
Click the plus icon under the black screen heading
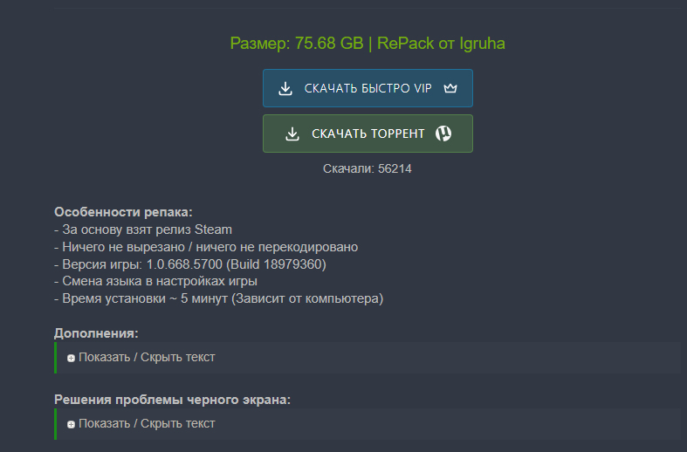point(71,424)
